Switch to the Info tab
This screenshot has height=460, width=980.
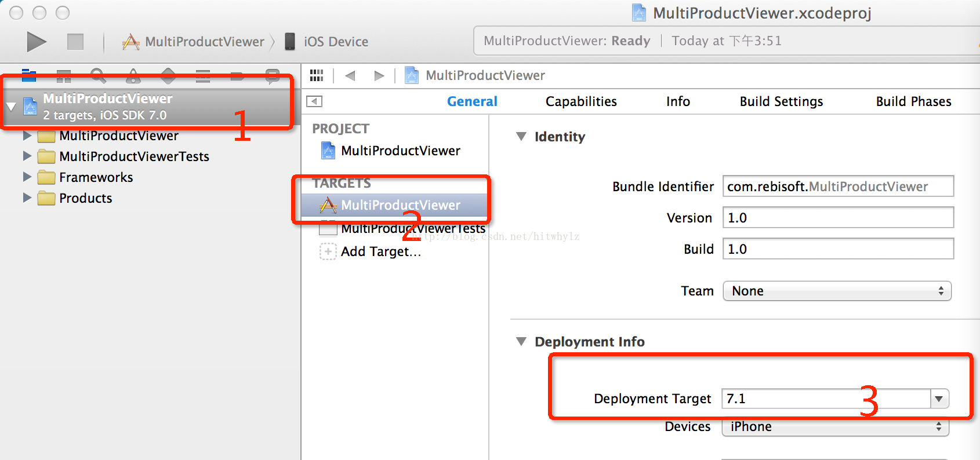point(678,101)
